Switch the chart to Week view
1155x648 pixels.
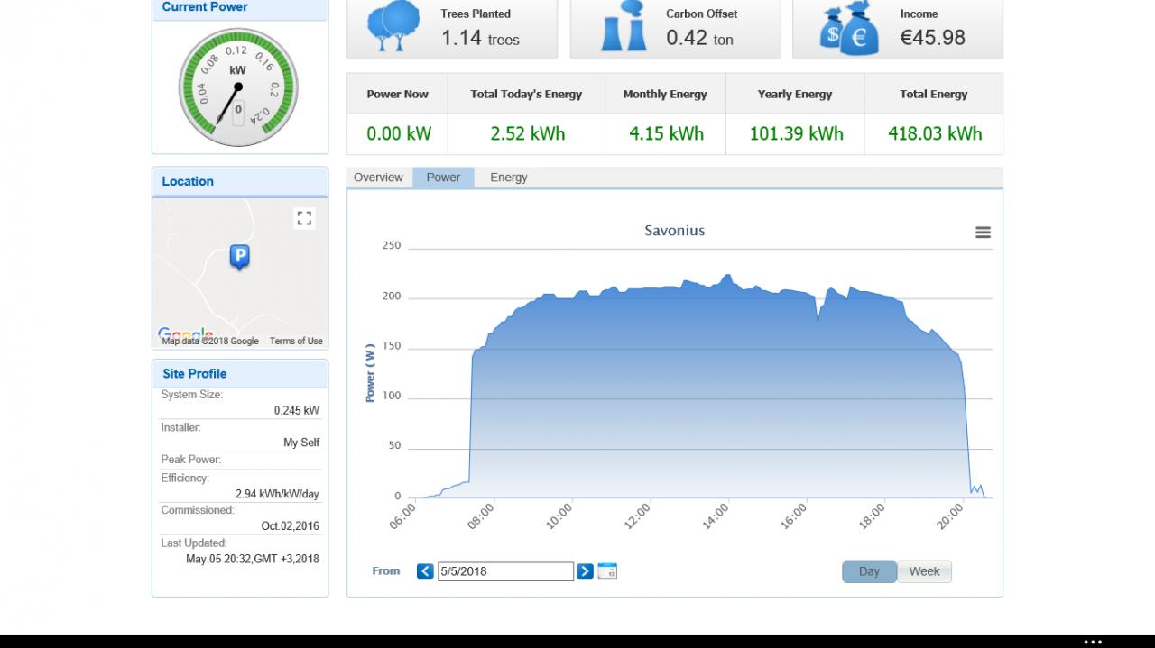[924, 571]
